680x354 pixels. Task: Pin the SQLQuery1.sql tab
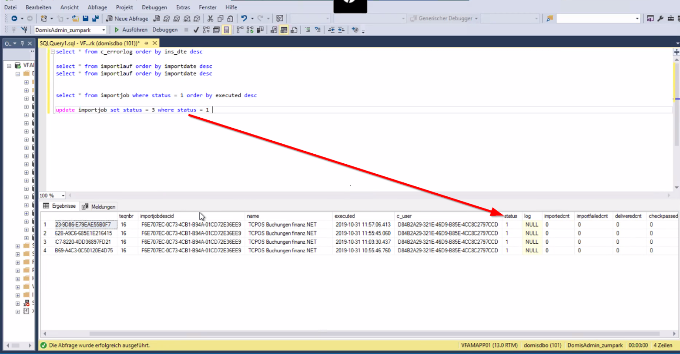pyautogui.click(x=147, y=43)
